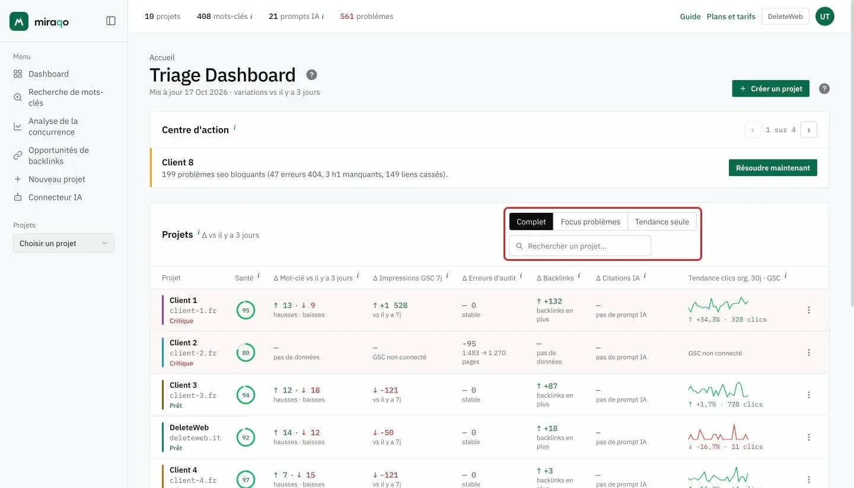Open the three-dot menu for Client 2
Screen dimensions: 854x488
point(809,353)
